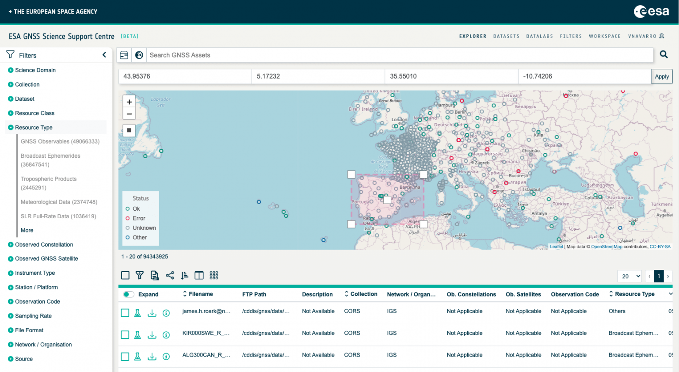Collapse the Filters sidebar panel

click(104, 55)
